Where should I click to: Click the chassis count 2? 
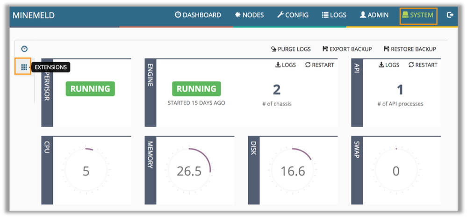[x=277, y=90]
